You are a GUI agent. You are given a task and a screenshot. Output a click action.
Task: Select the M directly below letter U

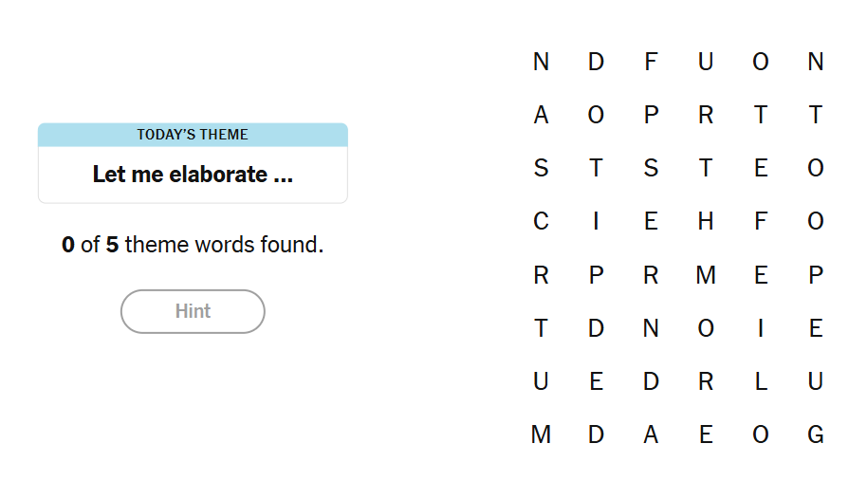click(541, 435)
